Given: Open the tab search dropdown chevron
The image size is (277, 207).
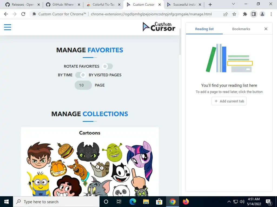Looking at the screenshot, I should click(x=233, y=4).
